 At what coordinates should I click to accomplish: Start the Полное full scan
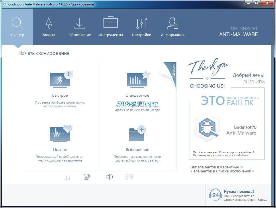[60, 143]
